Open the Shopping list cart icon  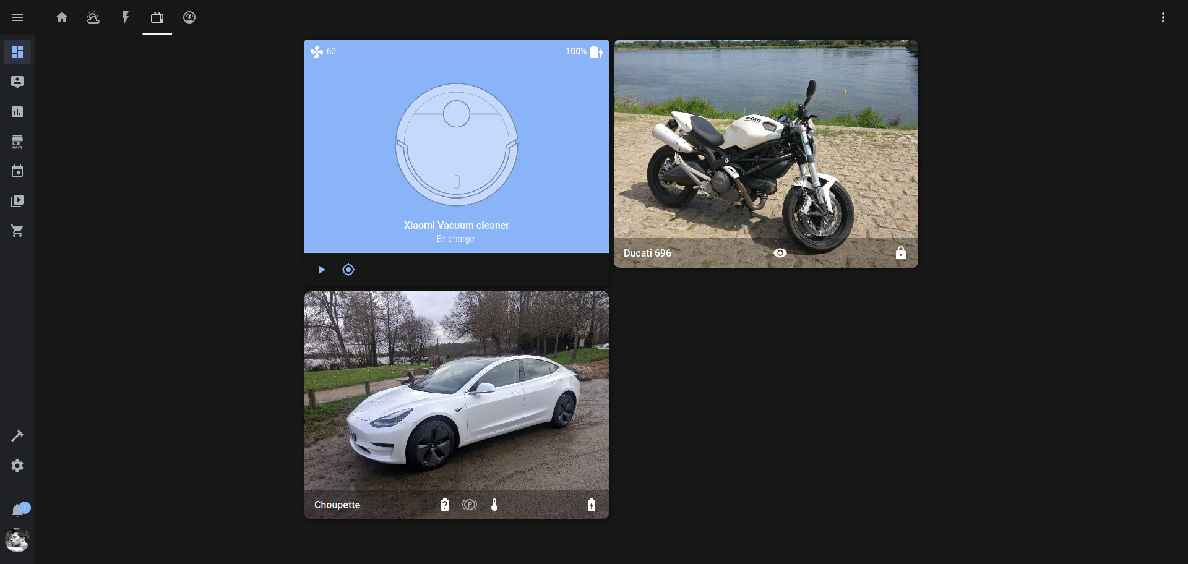[x=17, y=231]
